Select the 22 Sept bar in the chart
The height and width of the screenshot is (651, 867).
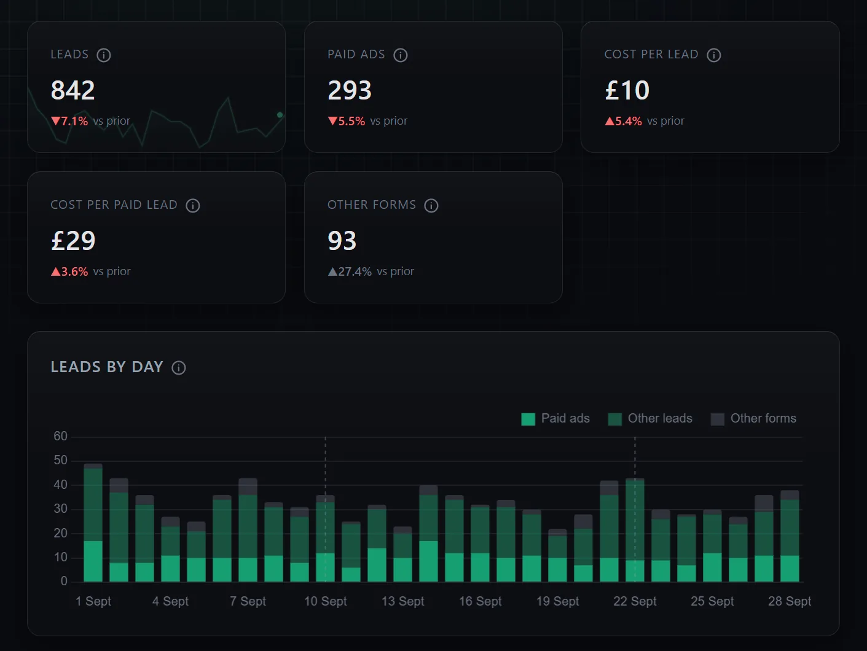pyautogui.click(x=635, y=530)
